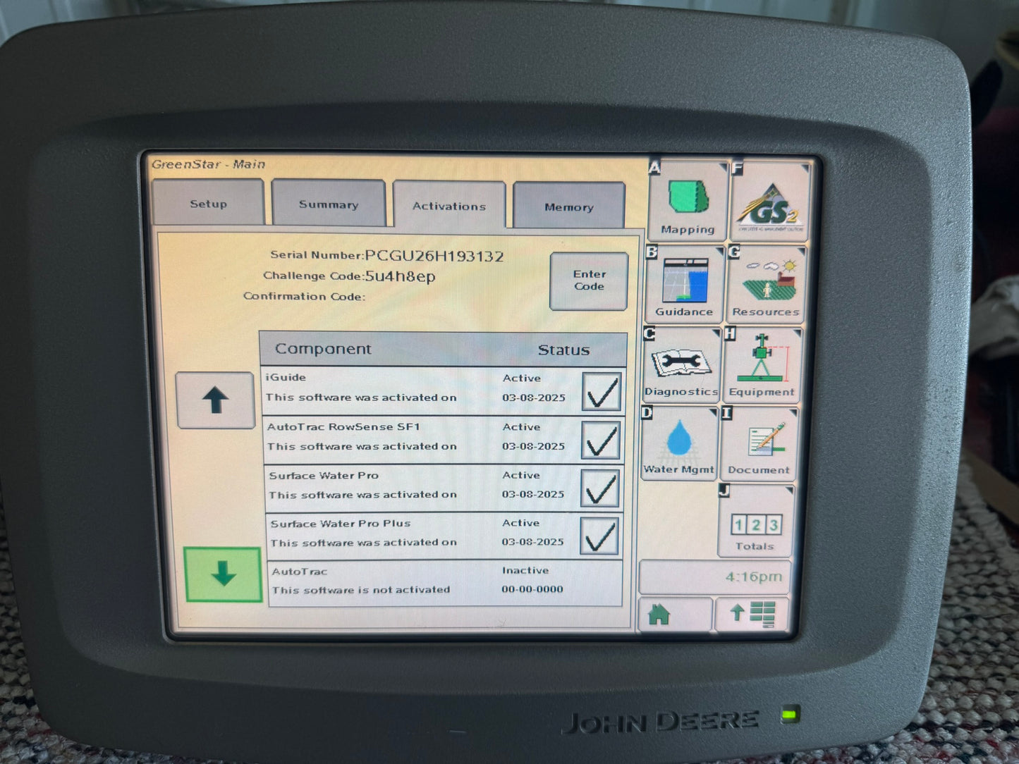1019x764 pixels.
Task: Click the GreenStar - Main title
Action: 209,164
